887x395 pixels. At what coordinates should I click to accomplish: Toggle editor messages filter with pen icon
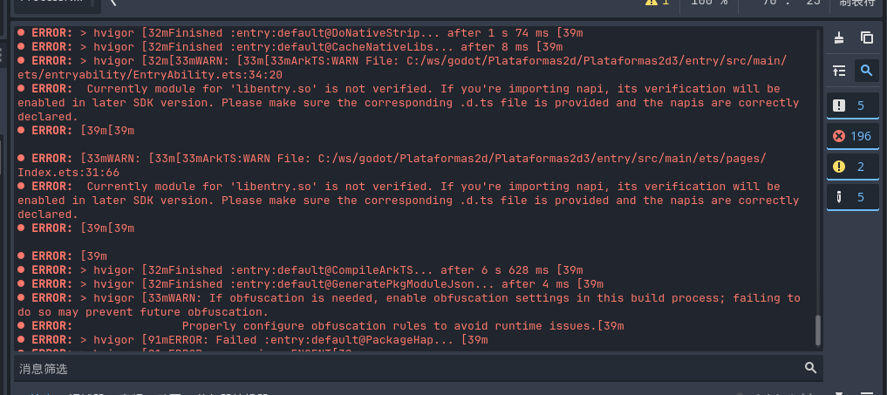[x=853, y=197]
